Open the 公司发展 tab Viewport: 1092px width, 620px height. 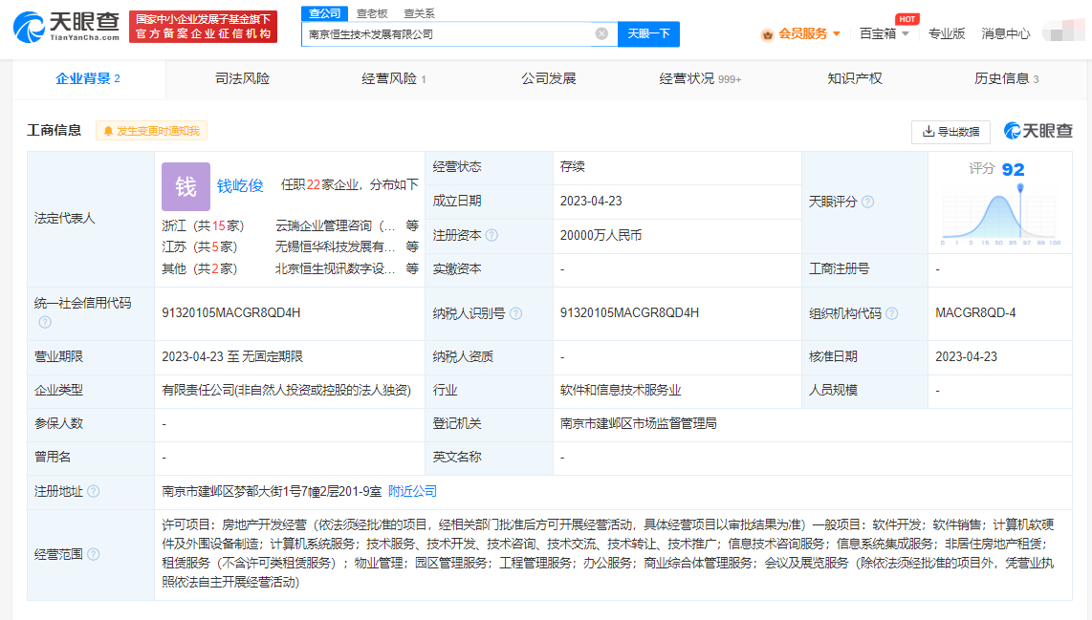(x=549, y=78)
